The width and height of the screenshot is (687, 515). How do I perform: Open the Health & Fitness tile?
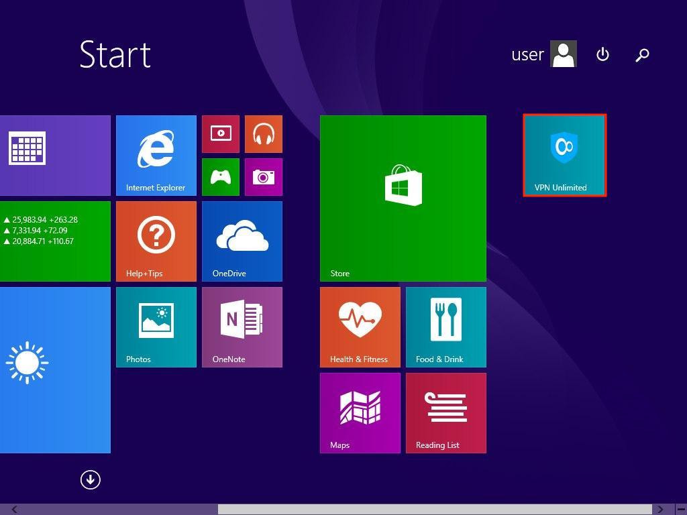coord(360,327)
